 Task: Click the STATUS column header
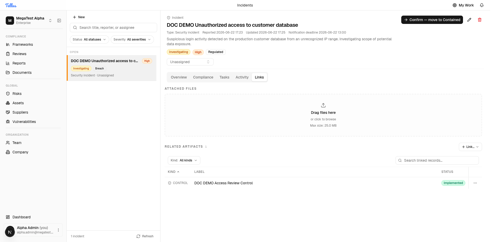click(x=447, y=172)
